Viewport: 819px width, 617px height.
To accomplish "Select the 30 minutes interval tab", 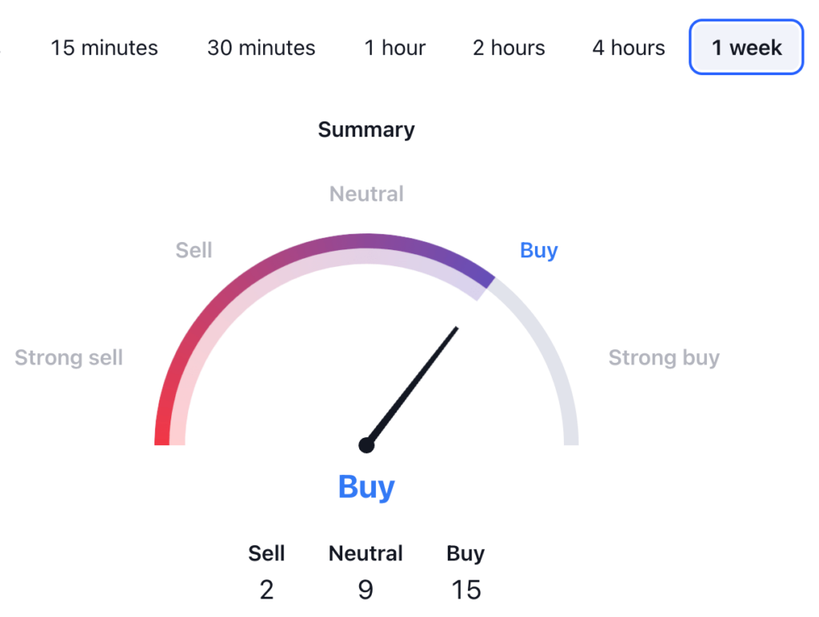I will [261, 48].
